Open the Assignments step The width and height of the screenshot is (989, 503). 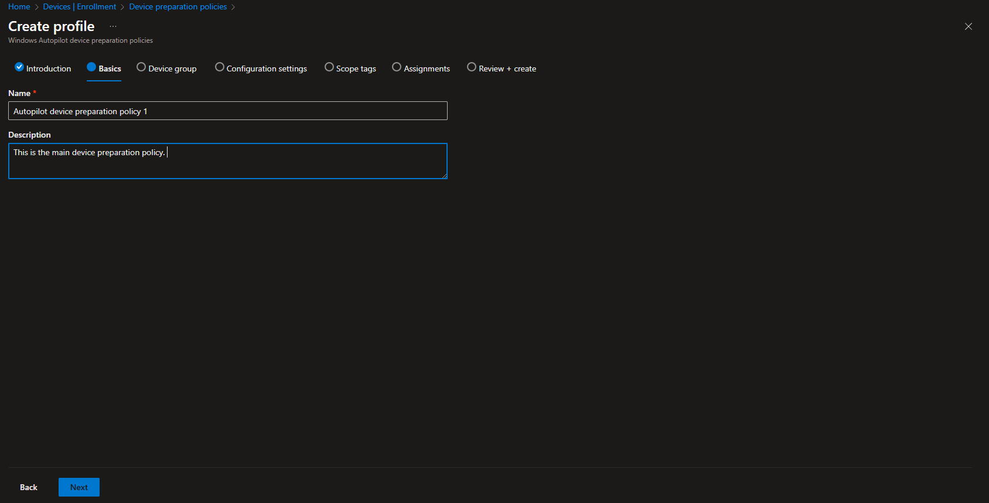coord(421,69)
